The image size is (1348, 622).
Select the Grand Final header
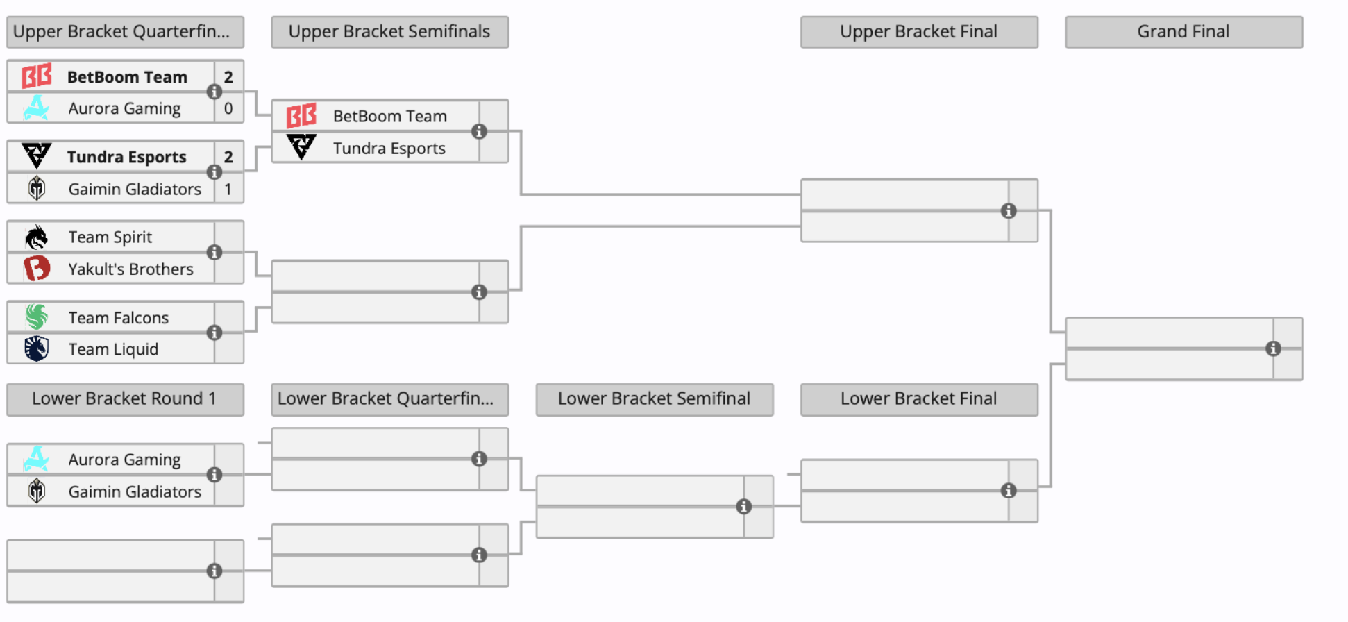1183,32
